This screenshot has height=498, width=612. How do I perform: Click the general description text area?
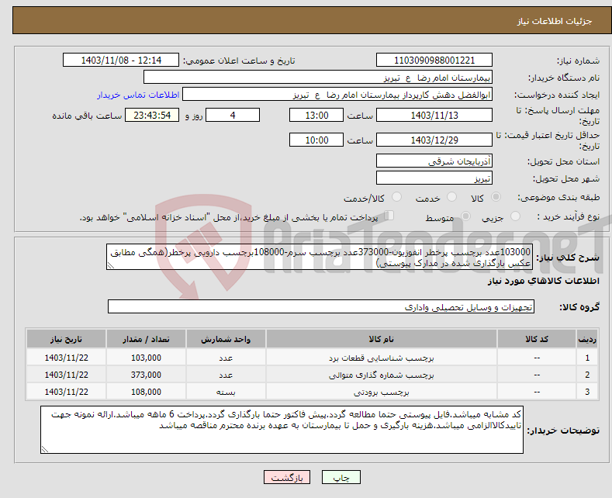320,258
